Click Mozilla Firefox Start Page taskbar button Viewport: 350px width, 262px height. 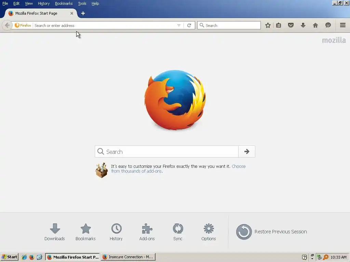(x=73, y=257)
